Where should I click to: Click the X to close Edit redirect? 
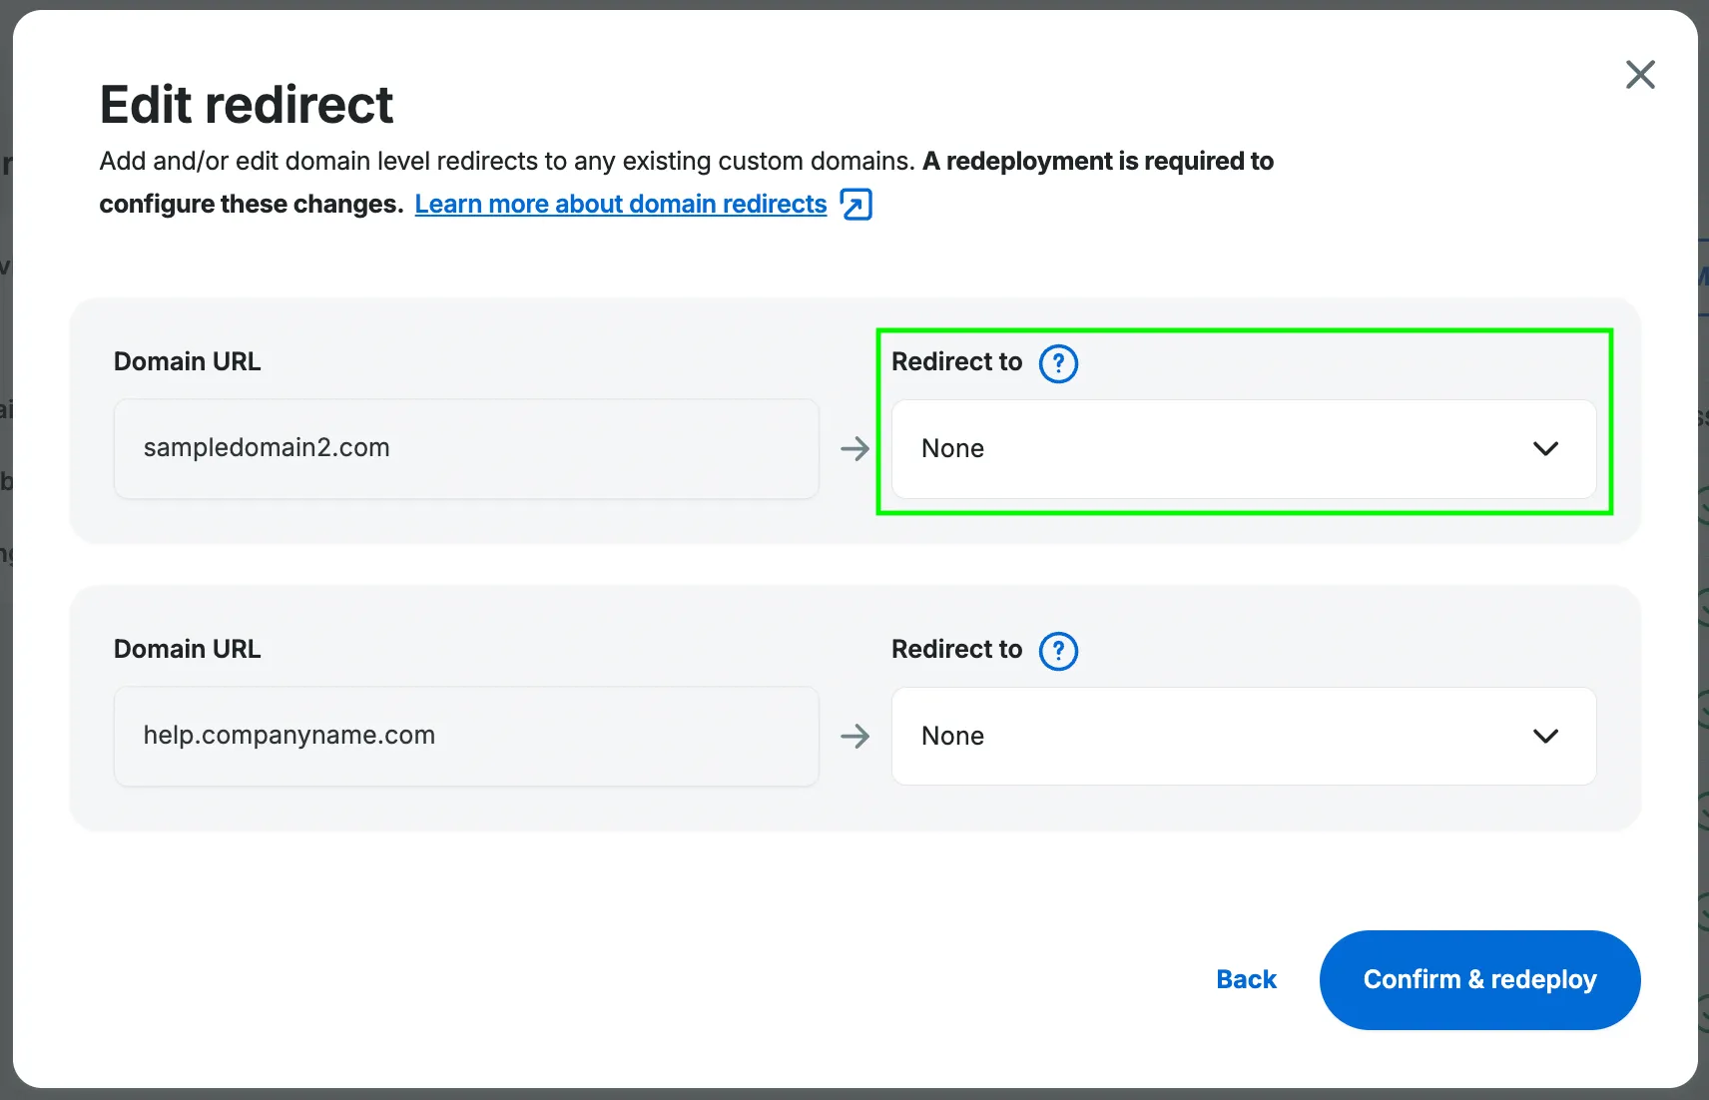(1640, 74)
